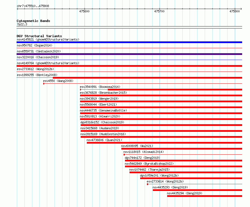
Task: Select esv2733612 (Wong2012b) label
Action: tap(35, 69)
